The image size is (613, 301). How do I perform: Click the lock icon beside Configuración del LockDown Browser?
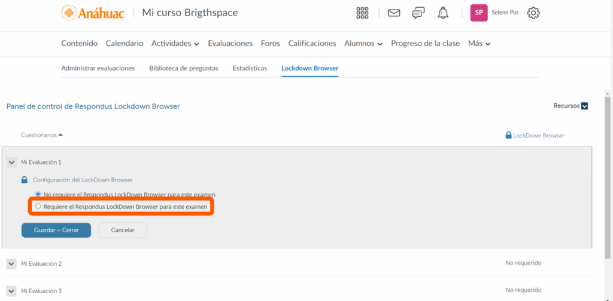25,180
